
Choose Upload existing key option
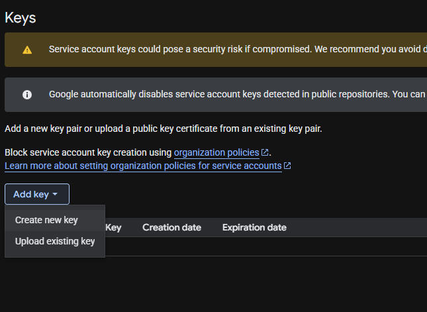point(55,241)
